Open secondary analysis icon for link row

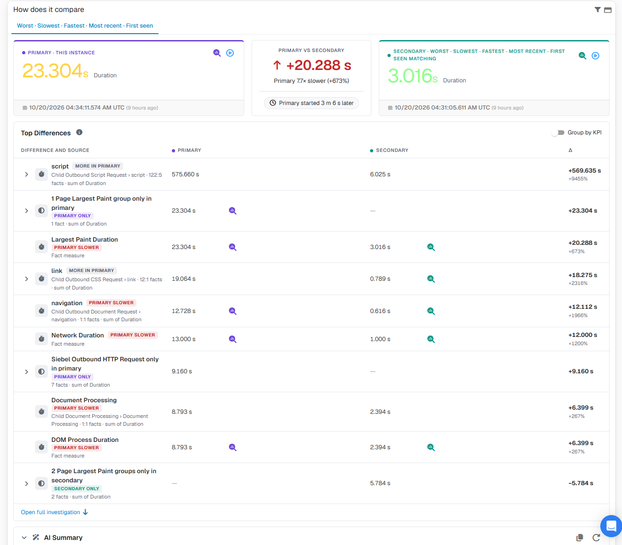tap(431, 279)
